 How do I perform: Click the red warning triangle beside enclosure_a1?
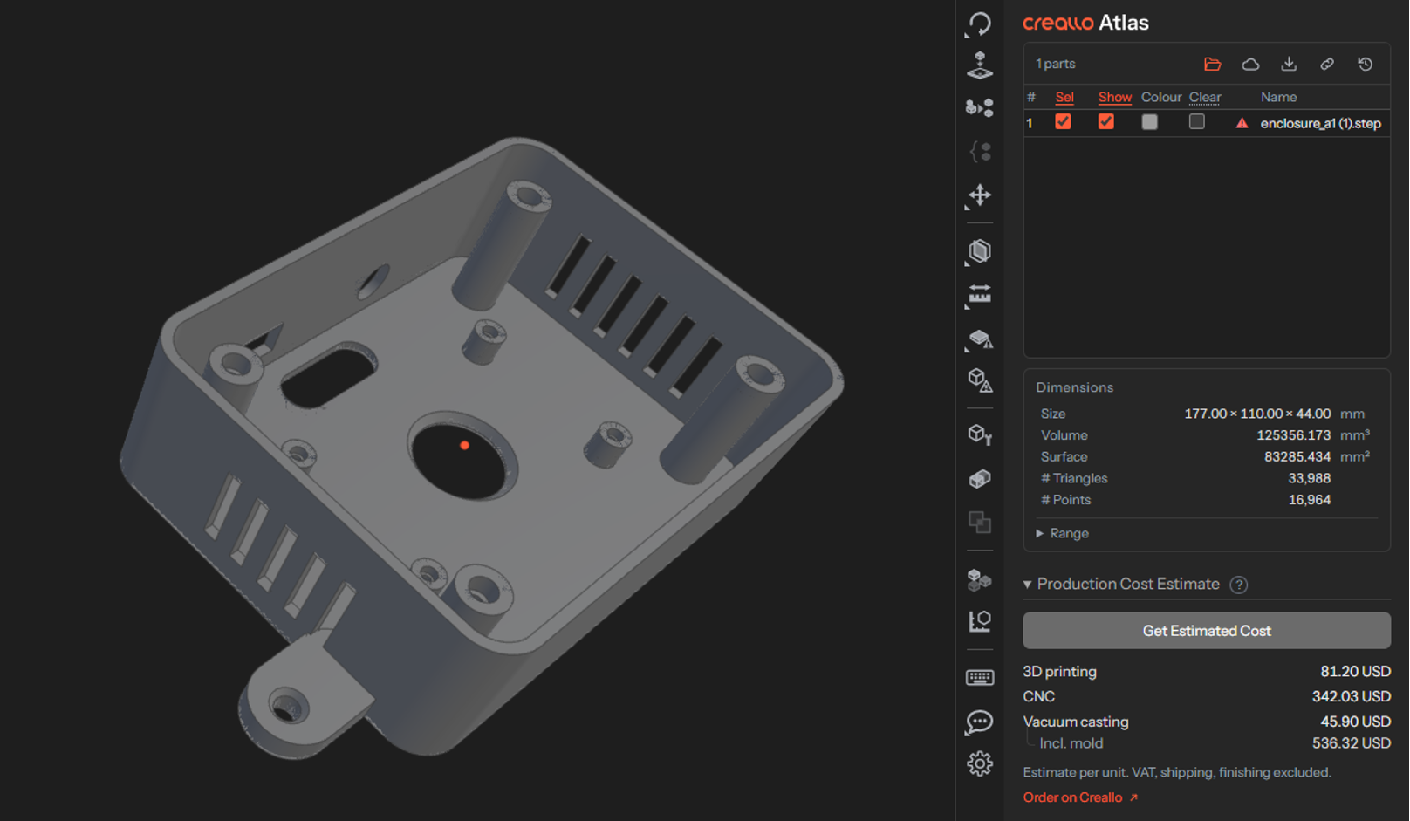click(1242, 123)
